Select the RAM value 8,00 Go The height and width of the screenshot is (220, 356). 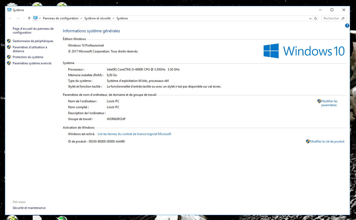112,75
